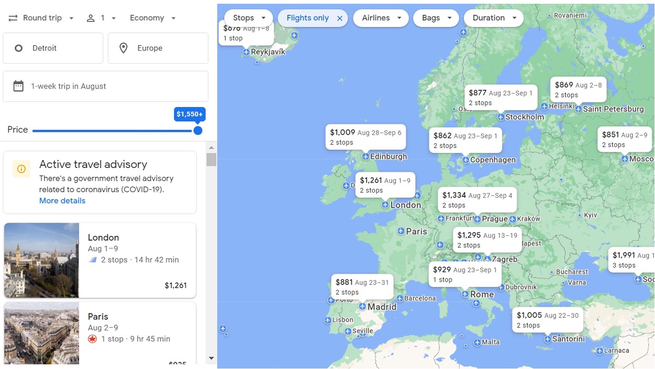Image resolution: width=655 pixels, height=369 pixels.
Task: Click the Paris airport marker icon
Action: point(401,231)
